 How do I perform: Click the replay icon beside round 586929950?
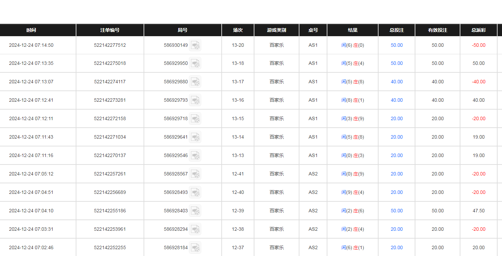tap(195, 63)
